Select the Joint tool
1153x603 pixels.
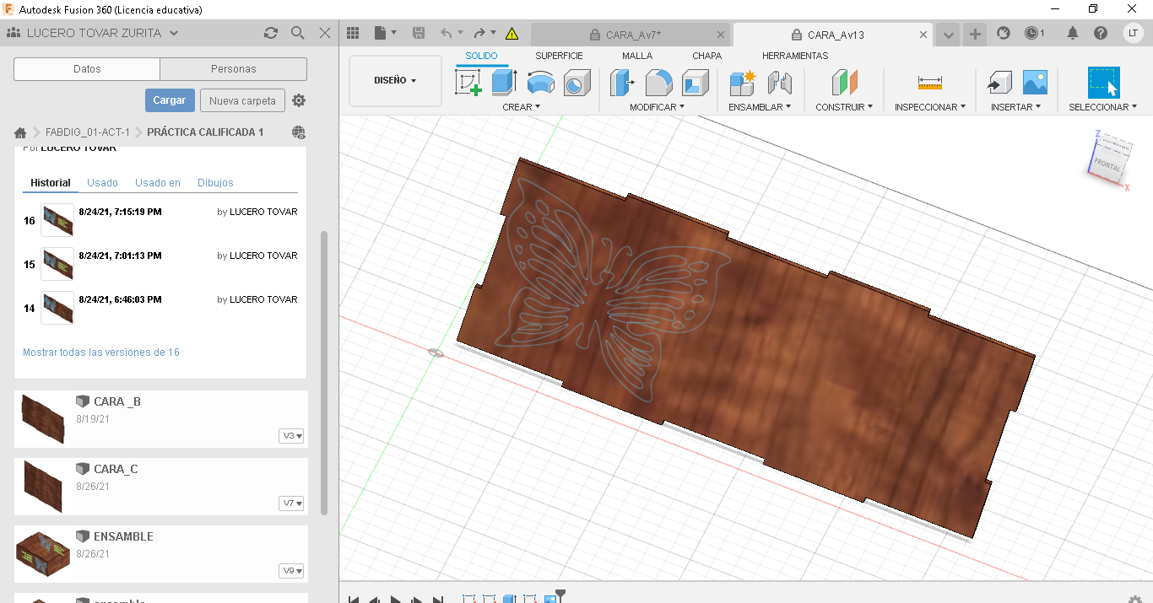pyautogui.click(x=780, y=83)
